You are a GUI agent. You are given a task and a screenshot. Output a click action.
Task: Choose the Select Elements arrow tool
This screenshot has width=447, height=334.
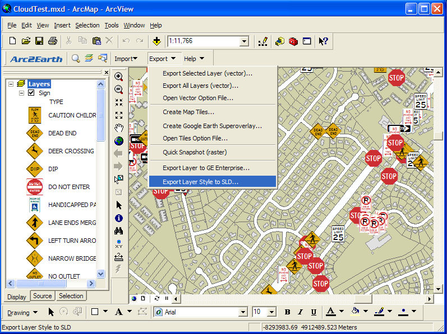[x=119, y=205]
